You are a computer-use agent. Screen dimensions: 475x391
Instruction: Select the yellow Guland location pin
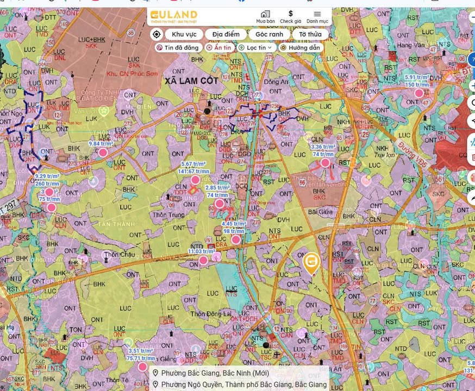point(311,263)
